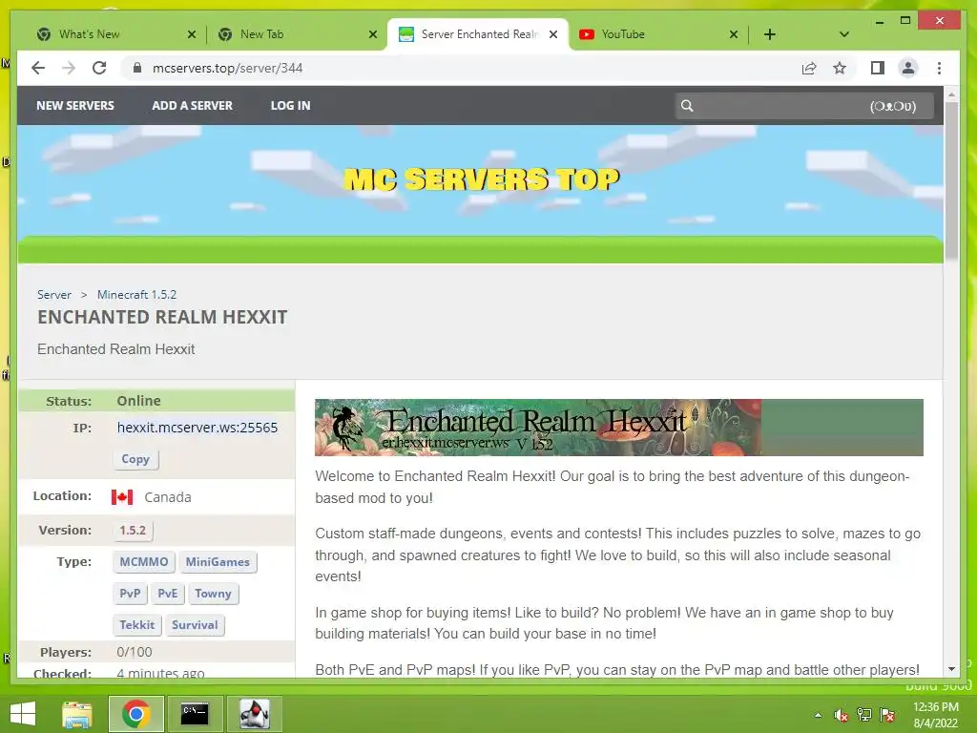Follow the Server breadcrumb link
Viewport: 977px width, 733px height.
click(54, 295)
